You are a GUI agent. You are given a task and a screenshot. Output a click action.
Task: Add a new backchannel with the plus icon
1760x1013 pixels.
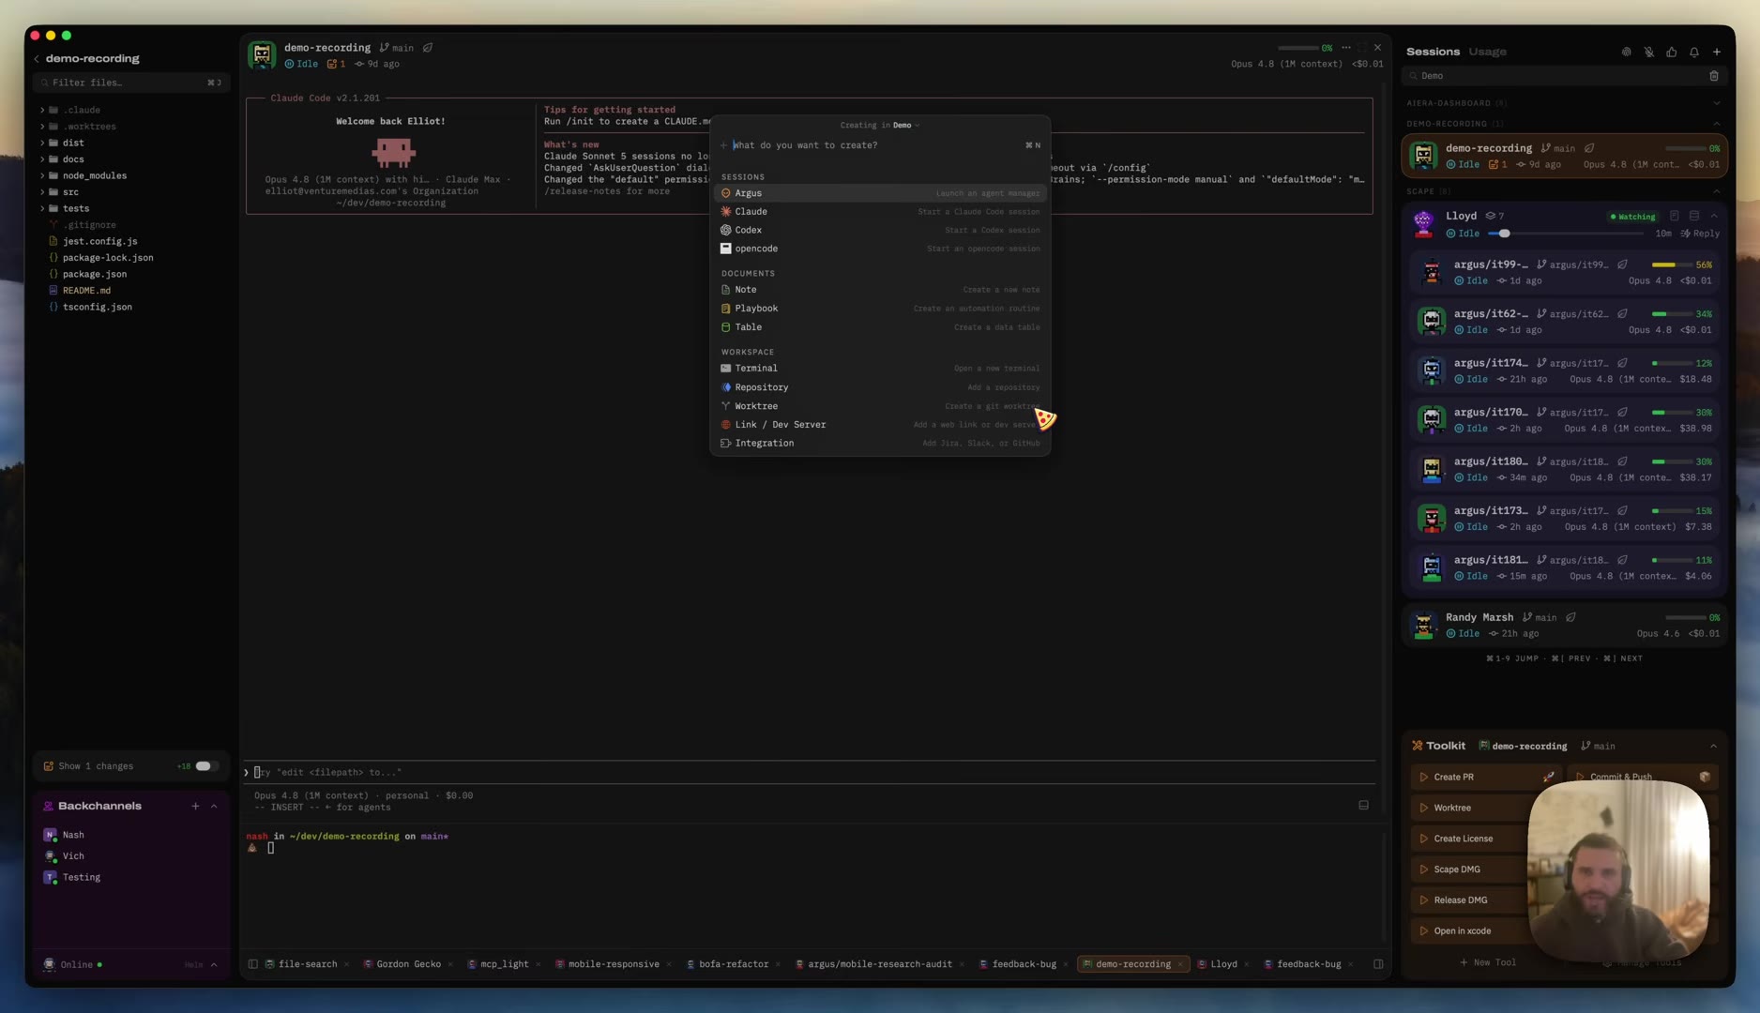(195, 807)
